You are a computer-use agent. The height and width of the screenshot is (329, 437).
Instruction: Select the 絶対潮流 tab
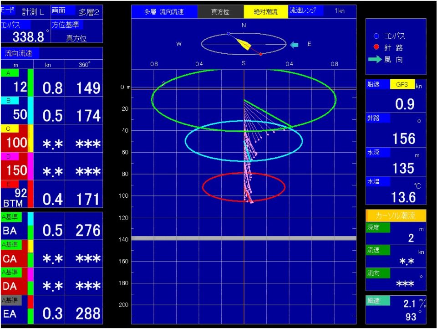(266, 12)
